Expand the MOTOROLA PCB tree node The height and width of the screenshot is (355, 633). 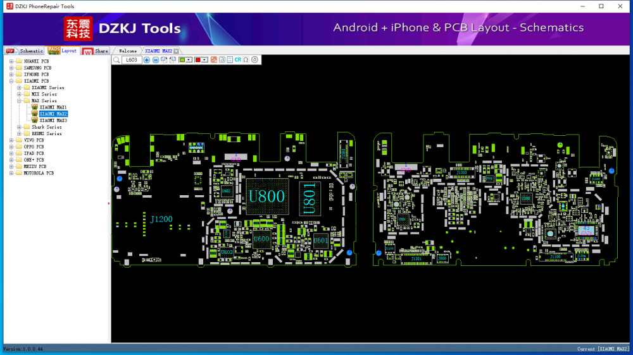click(x=11, y=173)
